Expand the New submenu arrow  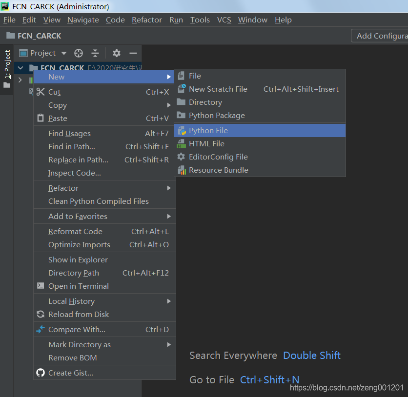pos(169,77)
